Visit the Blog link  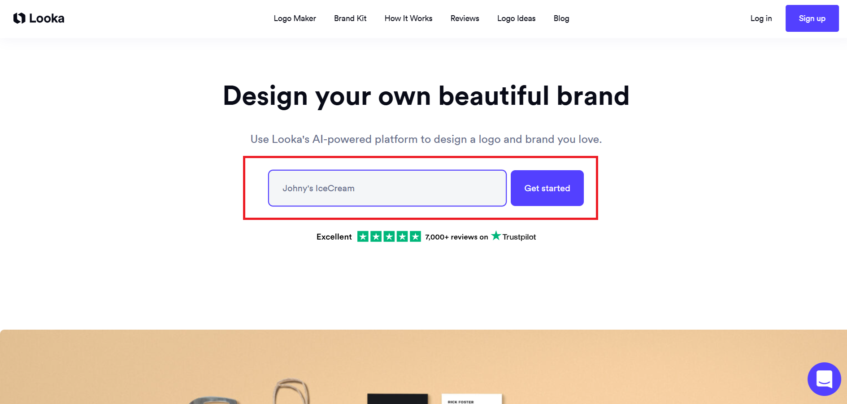pos(561,18)
